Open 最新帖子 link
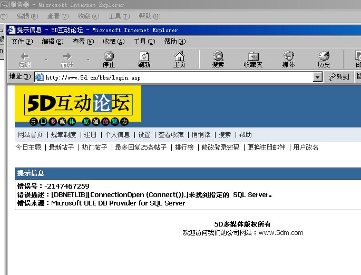Viewport: 361px width, 275px height. 61,148
